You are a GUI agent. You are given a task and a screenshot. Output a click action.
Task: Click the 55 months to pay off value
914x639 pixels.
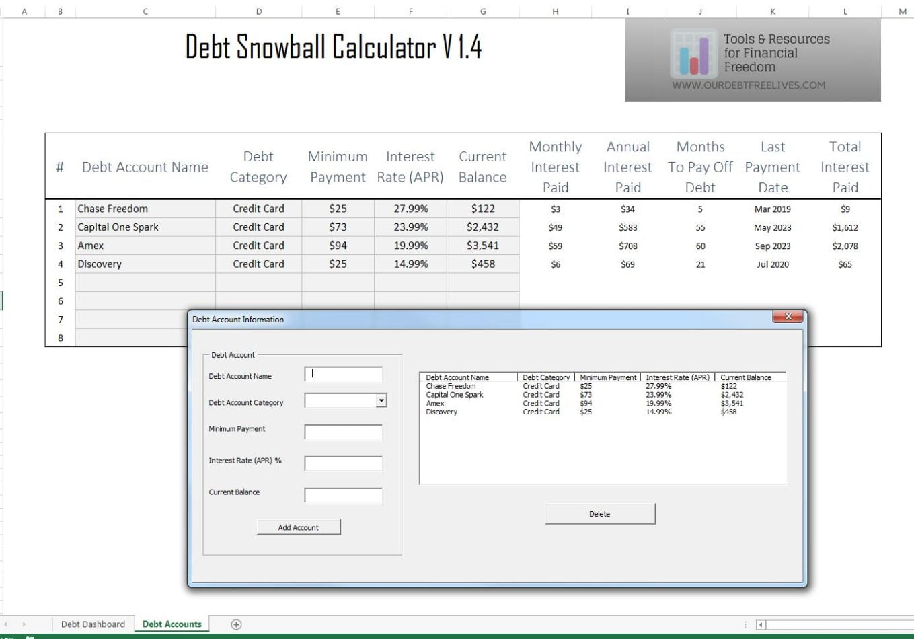point(700,227)
